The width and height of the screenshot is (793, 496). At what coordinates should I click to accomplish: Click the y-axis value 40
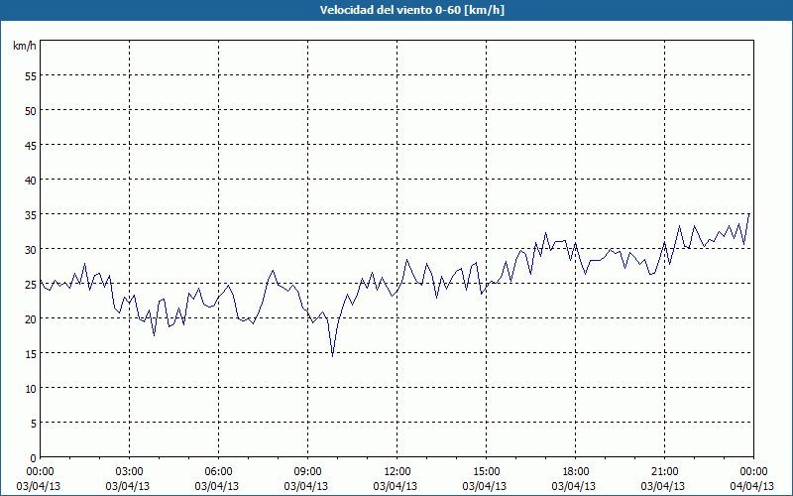(x=31, y=181)
